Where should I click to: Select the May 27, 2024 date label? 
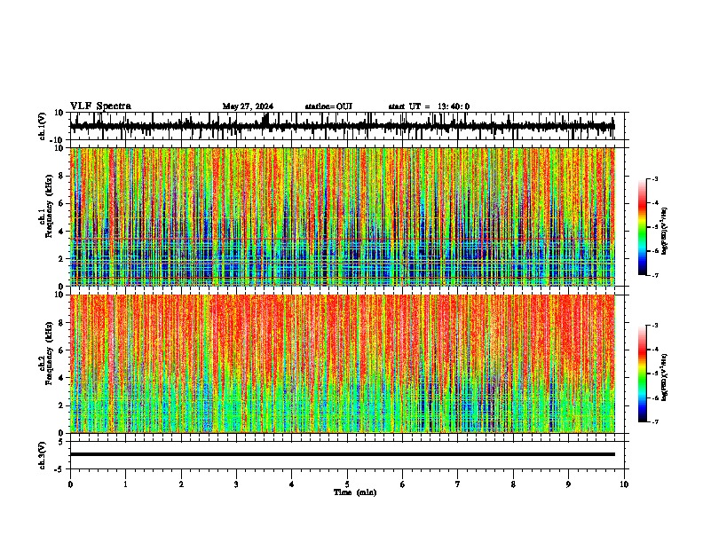[248, 106]
